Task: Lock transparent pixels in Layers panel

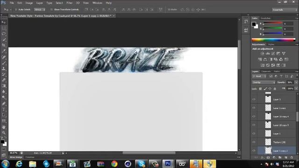Action: pyautogui.click(x=260, y=89)
